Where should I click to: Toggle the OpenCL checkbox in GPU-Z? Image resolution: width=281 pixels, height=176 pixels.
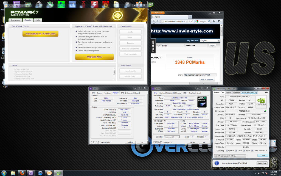(227, 150)
